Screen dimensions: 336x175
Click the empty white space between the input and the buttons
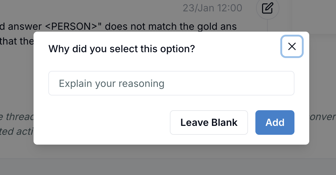pos(171,103)
